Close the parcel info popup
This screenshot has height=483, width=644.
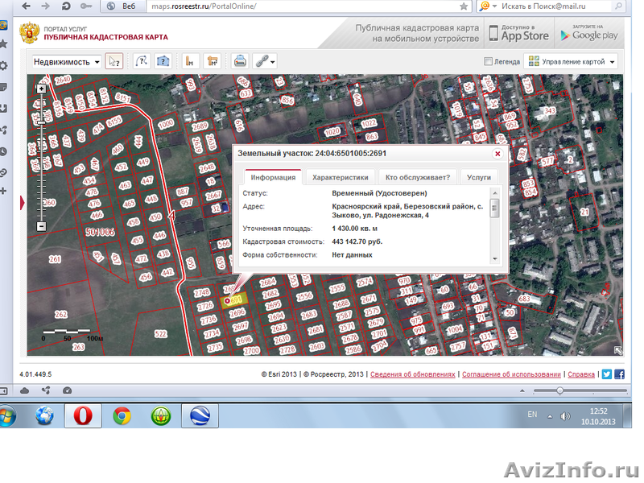coord(497,154)
